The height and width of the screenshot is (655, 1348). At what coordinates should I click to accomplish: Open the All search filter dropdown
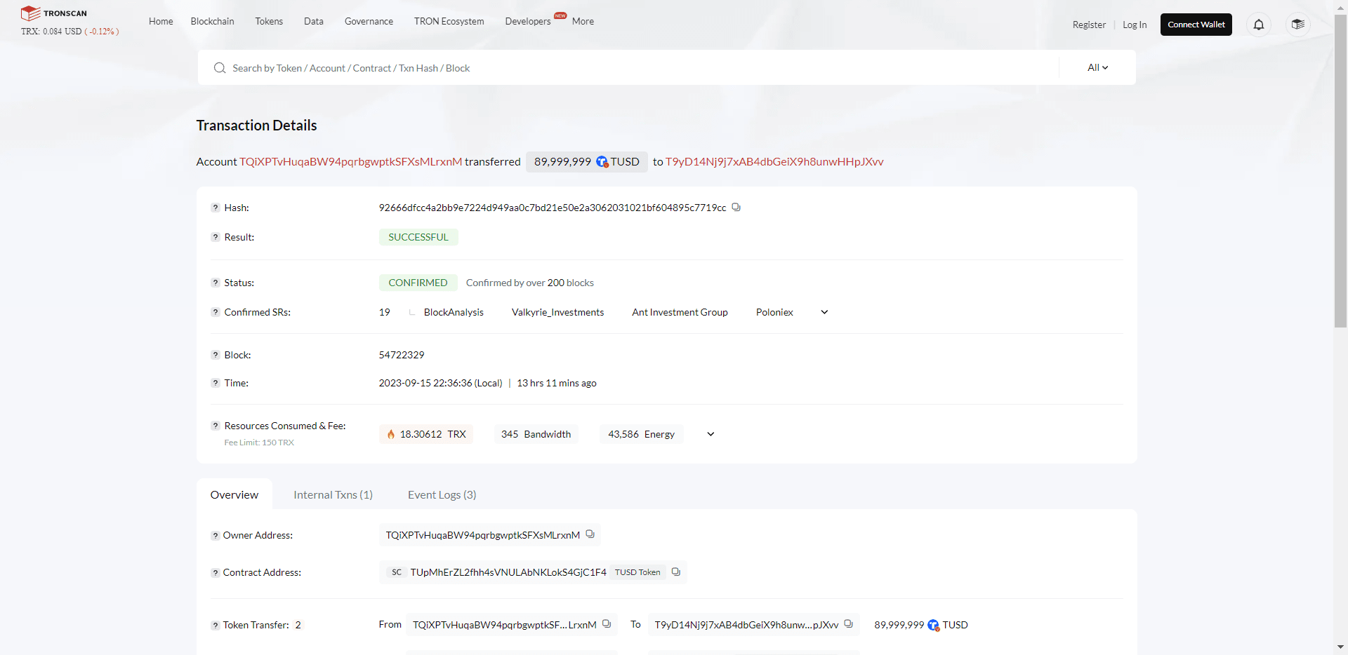point(1097,68)
